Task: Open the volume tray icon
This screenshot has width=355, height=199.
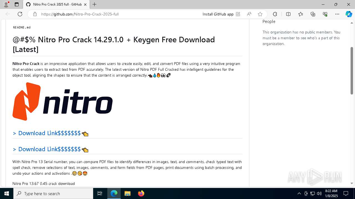Action: coord(319,193)
